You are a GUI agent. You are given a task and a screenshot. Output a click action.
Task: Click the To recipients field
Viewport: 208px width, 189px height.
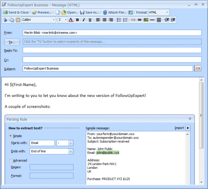coord(112,42)
